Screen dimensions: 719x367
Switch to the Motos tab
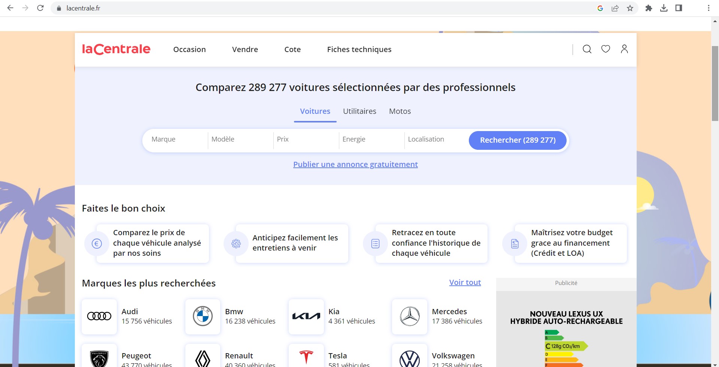[400, 111]
